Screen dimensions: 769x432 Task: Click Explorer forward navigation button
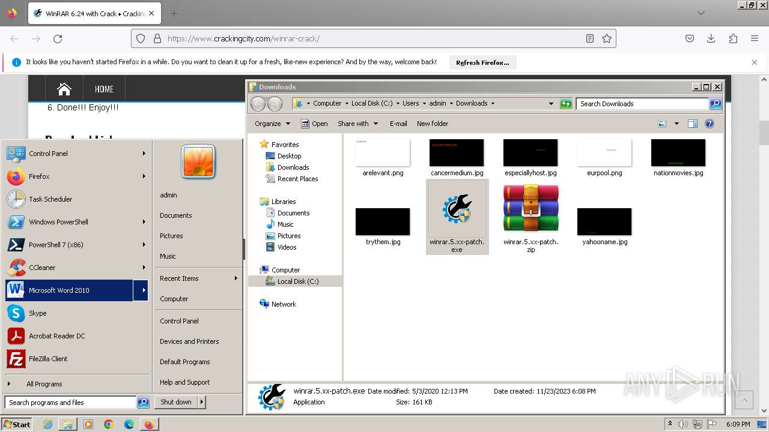[275, 104]
